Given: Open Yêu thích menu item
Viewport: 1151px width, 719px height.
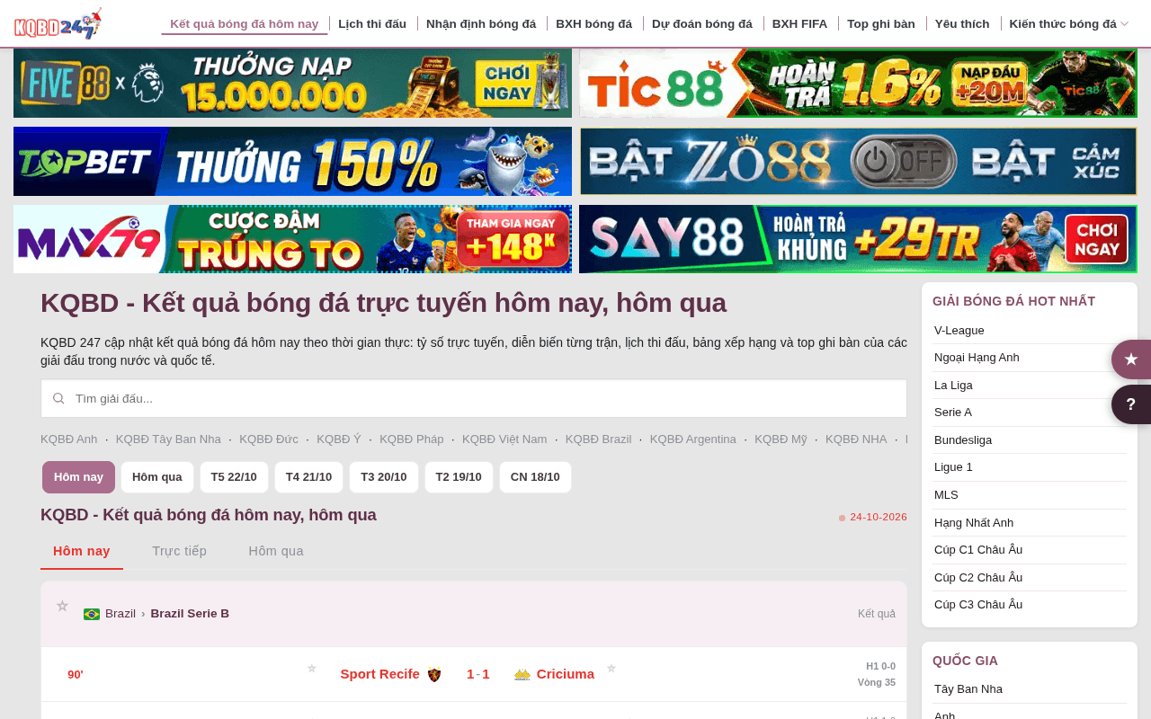Looking at the screenshot, I should click(x=962, y=23).
